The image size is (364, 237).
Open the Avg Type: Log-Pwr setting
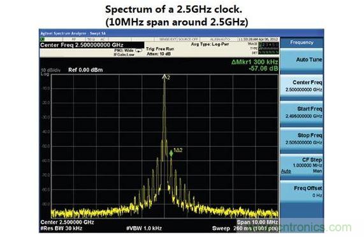point(210,44)
